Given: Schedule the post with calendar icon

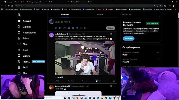Looking at the screenshot, I should (x=77, y=28).
